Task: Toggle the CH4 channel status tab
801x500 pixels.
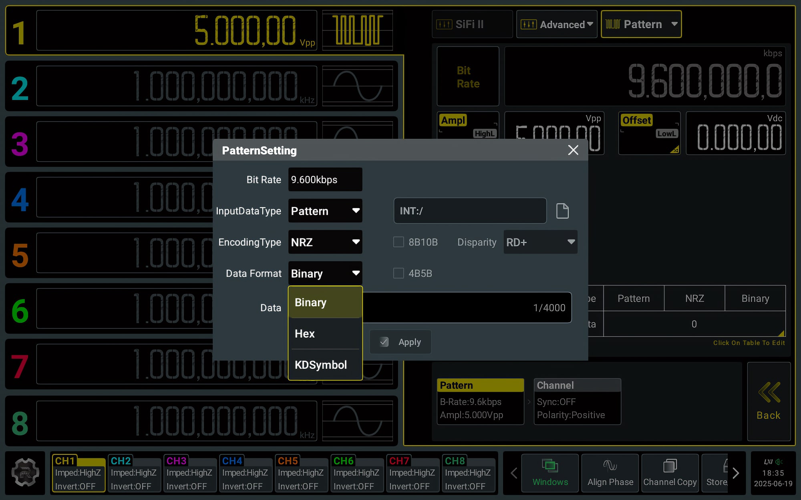Action: tap(246, 473)
